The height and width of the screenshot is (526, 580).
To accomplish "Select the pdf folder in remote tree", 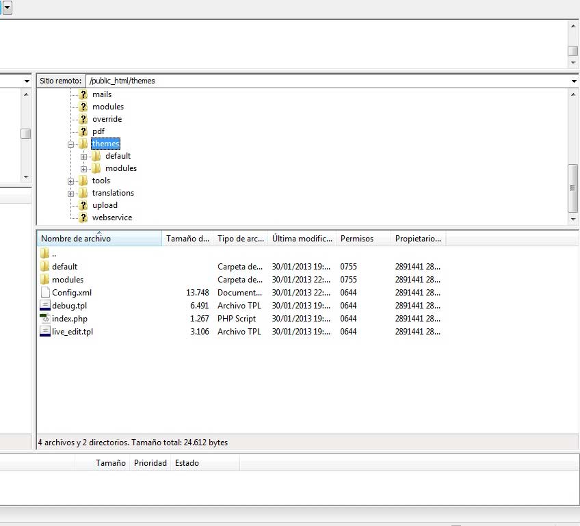I will point(98,131).
